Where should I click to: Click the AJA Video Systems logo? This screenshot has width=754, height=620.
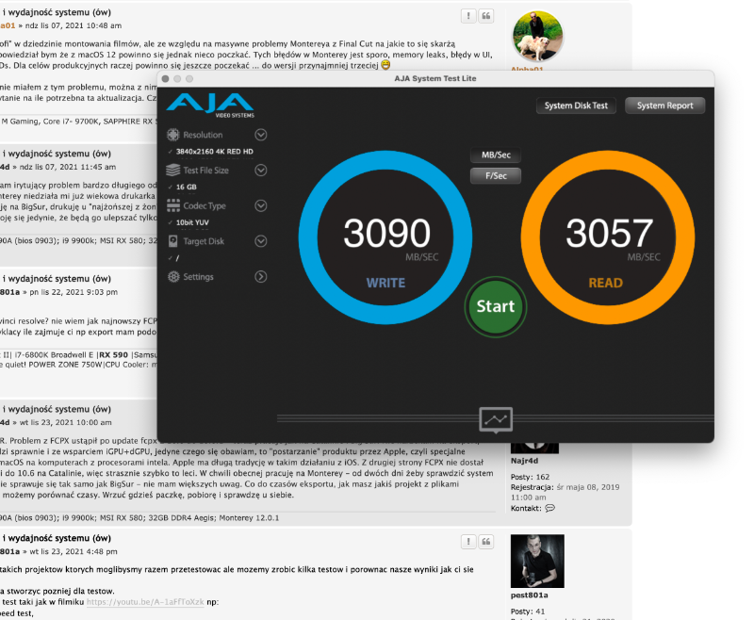tap(210, 106)
